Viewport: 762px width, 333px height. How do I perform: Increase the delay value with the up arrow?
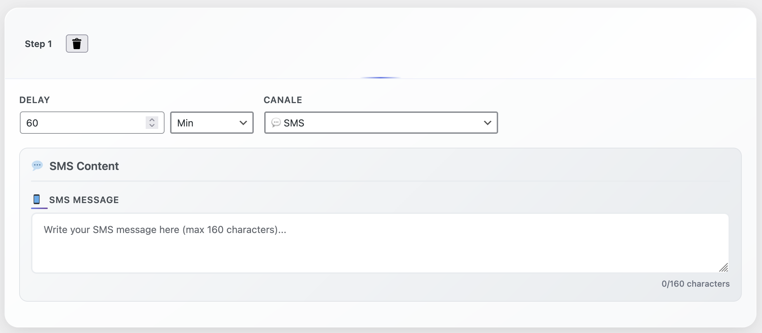pyautogui.click(x=152, y=119)
